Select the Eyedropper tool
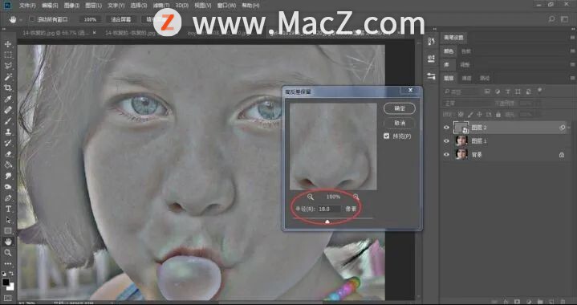This screenshot has width=577, height=305. (x=8, y=99)
